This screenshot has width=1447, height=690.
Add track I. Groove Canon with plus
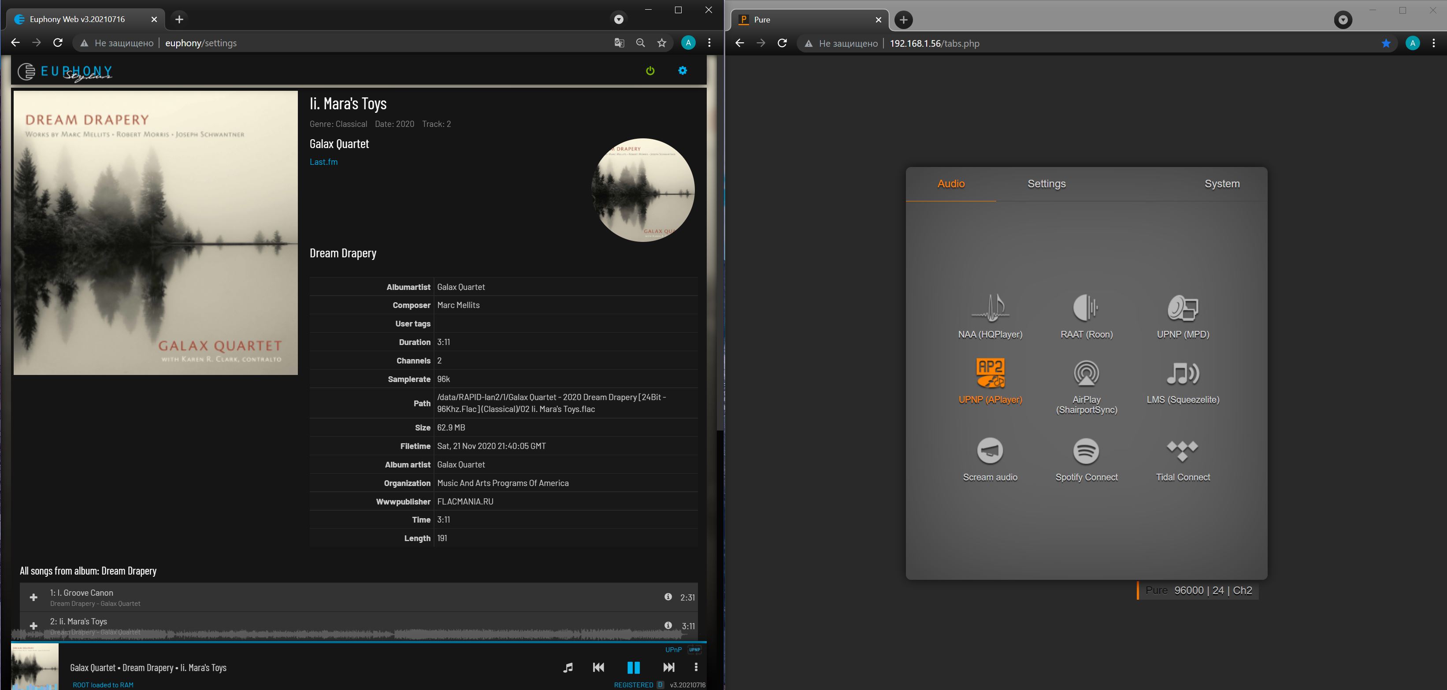33,597
